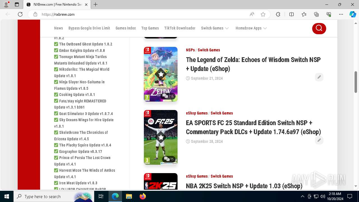
Task: Click the NSPs category above Zelda post
Action: pos(190,50)
